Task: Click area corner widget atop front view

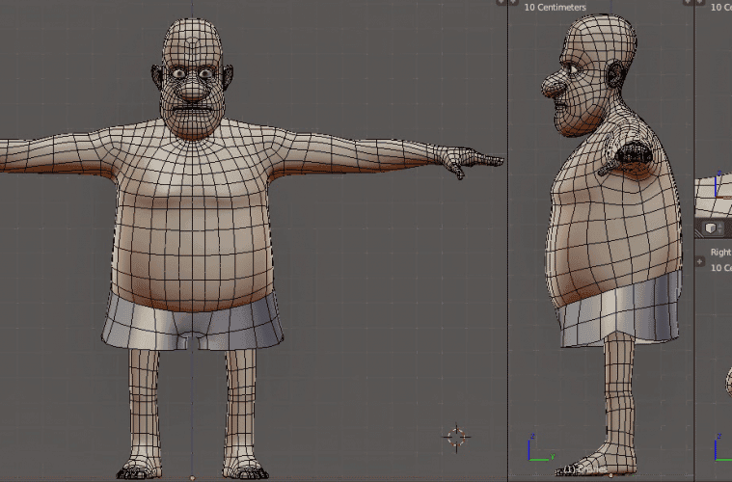Action: tap(501, 3)
